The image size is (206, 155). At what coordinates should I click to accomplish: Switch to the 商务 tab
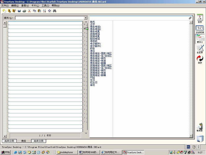[x=23, y=141]
